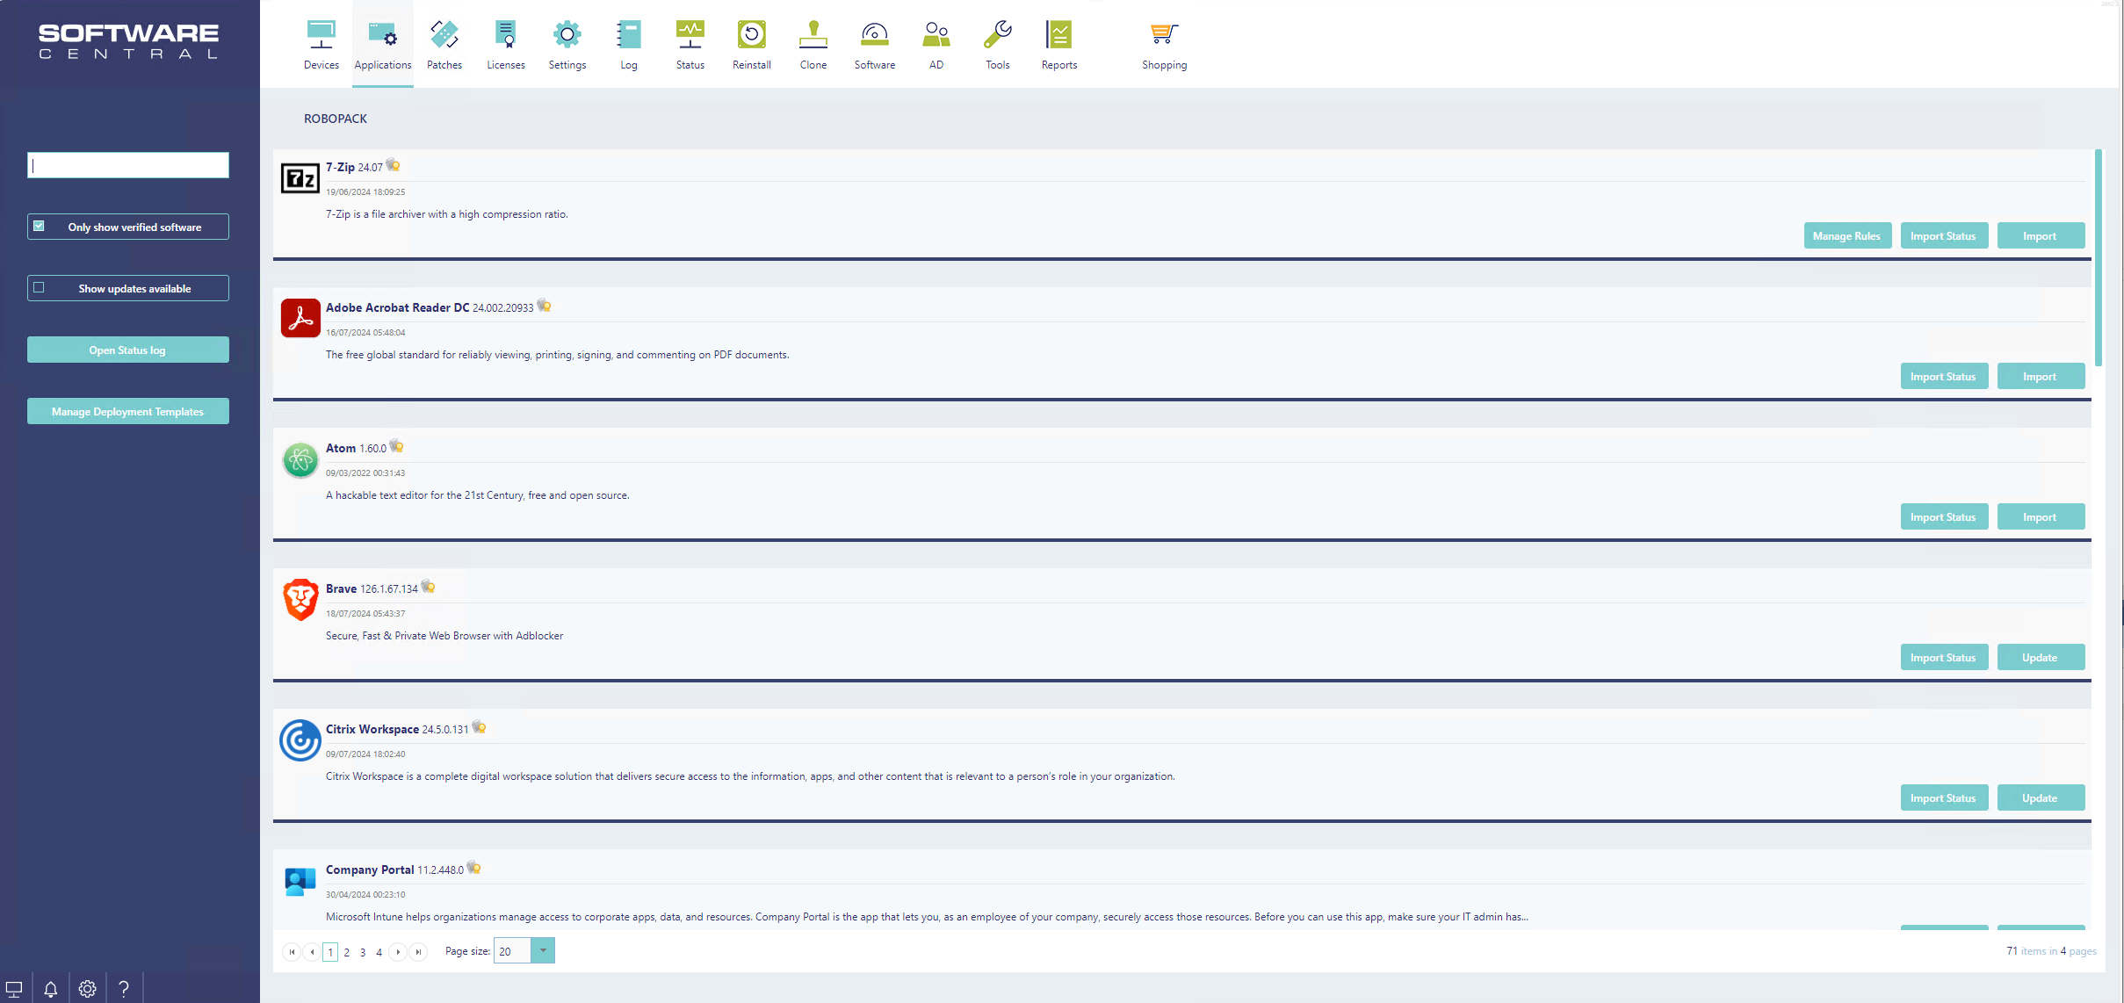Image resolution: width=2124 pixels, height=1003 pixels.
Task: Click Import Status for Atom
Action: click(1944, 516)
